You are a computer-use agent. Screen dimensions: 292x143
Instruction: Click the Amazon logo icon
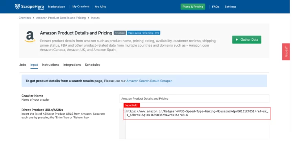coord(30,37)
